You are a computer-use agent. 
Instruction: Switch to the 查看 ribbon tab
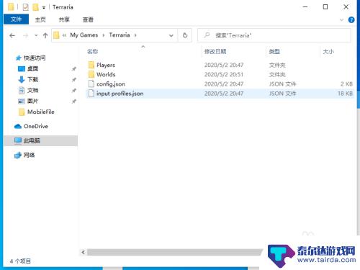88,19
